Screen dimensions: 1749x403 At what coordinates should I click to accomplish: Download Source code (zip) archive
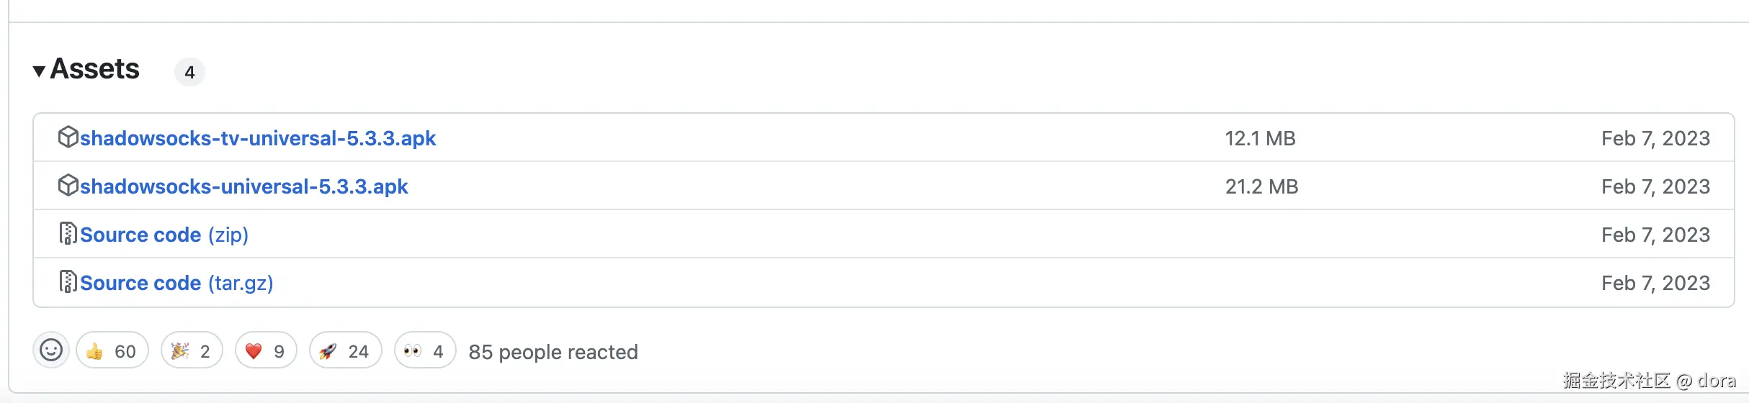pos(164,235)
